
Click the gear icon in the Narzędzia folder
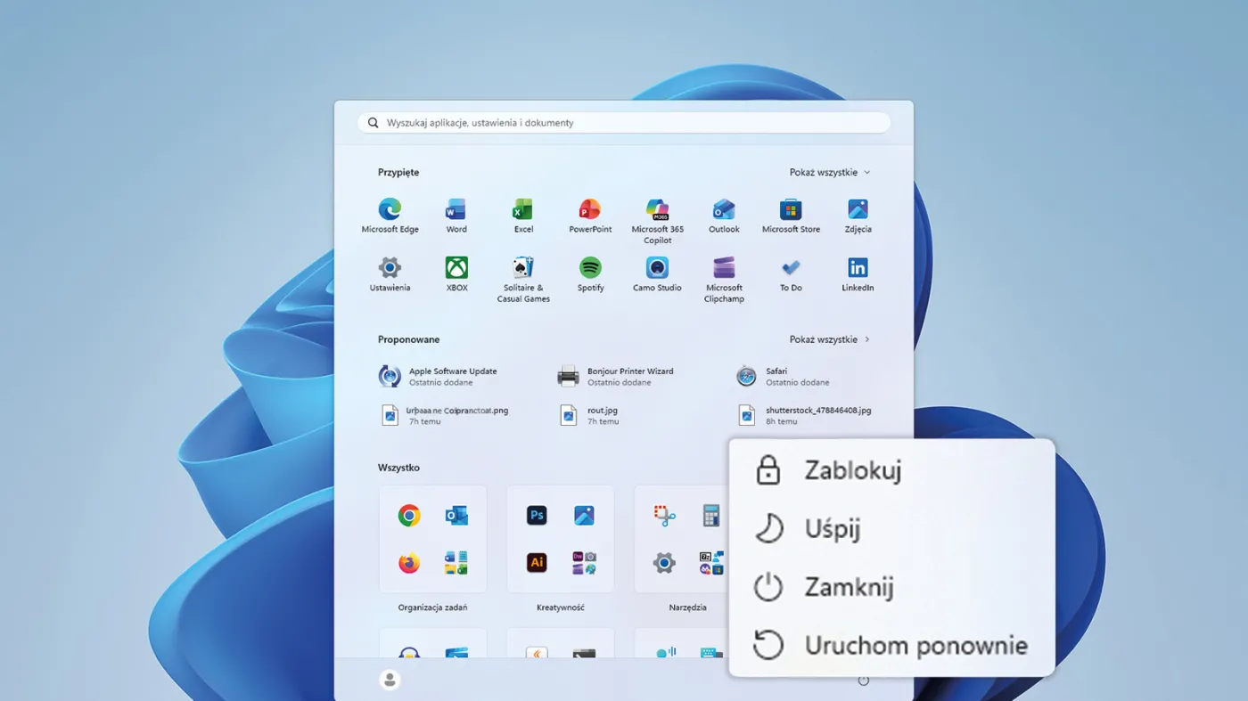click(x=664, y=563)
